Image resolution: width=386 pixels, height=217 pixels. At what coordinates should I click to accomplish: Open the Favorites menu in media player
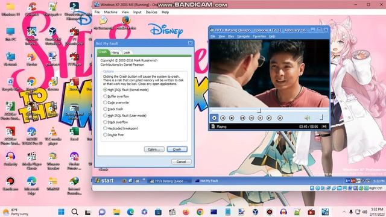259,36
